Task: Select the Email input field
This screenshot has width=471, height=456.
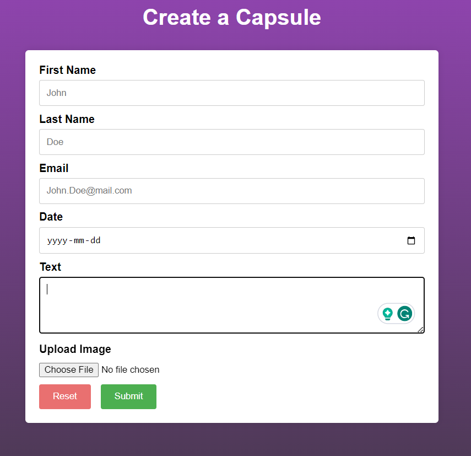Action: [231, 191]
